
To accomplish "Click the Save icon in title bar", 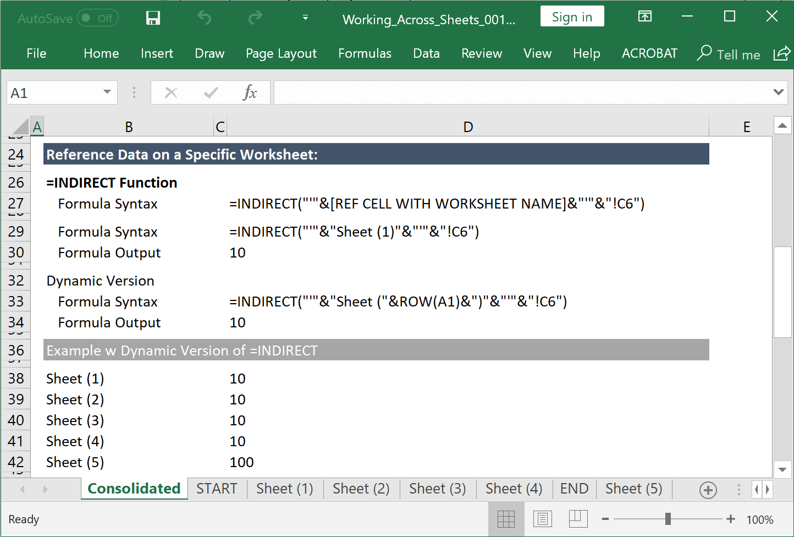I will click(x=153, y=18).
